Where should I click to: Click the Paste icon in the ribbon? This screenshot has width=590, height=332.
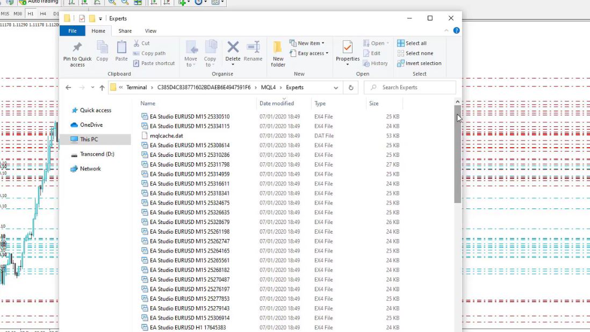[121, 48]
